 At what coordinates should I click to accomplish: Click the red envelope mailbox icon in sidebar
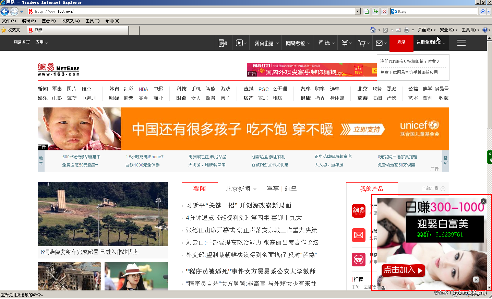tap(359, 235)
